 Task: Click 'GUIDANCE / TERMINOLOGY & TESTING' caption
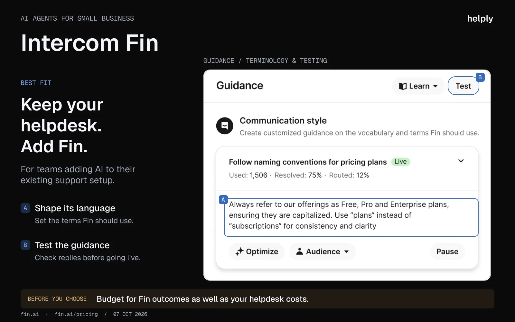pos(265,61)
